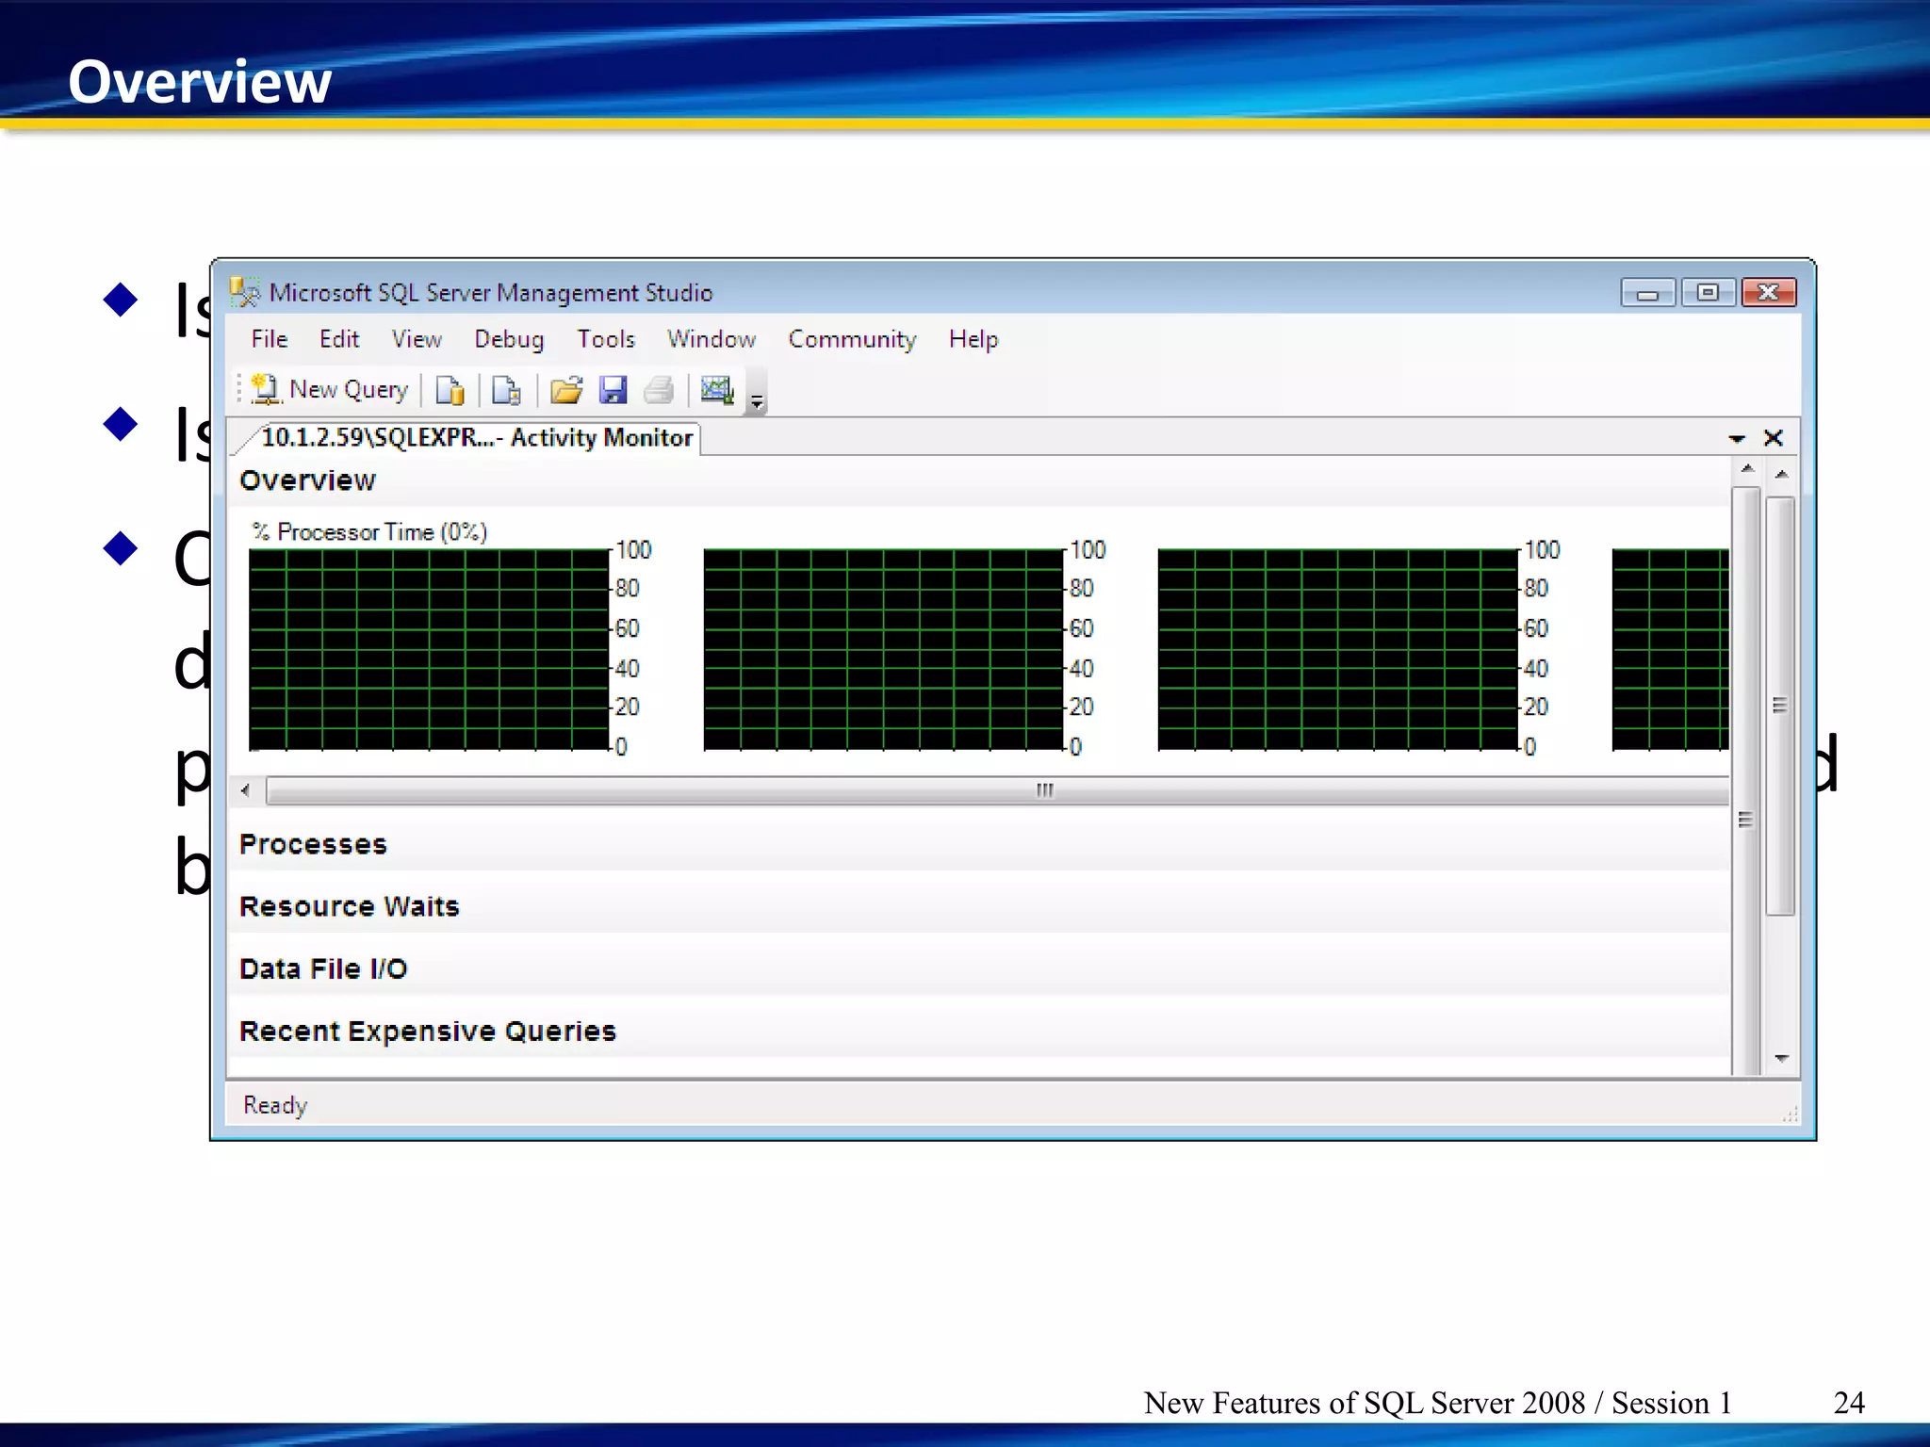Click the outer vertical scrollbar up arrow
This screenshot has height=1447, width=1930.
point(1780,474)
